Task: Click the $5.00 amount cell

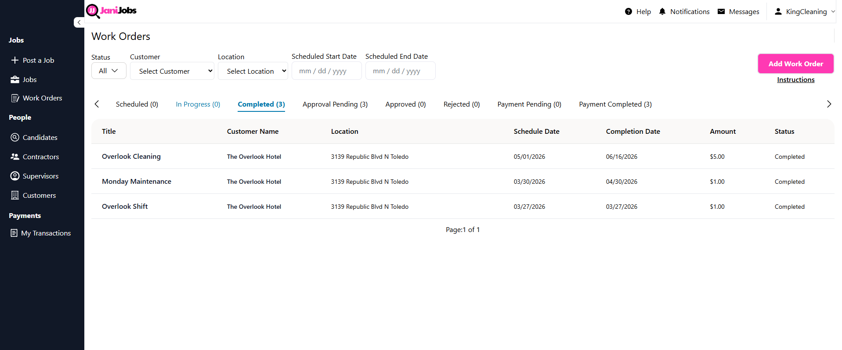Action: pyautogui.click(x=717, y=157)
